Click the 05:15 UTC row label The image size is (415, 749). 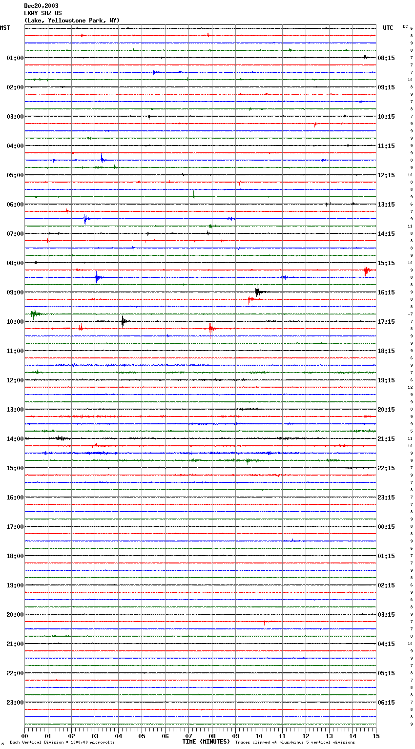386,673
